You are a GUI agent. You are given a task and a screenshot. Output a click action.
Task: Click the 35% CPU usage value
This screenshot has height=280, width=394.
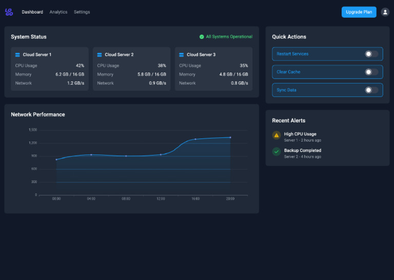[244, 66]
